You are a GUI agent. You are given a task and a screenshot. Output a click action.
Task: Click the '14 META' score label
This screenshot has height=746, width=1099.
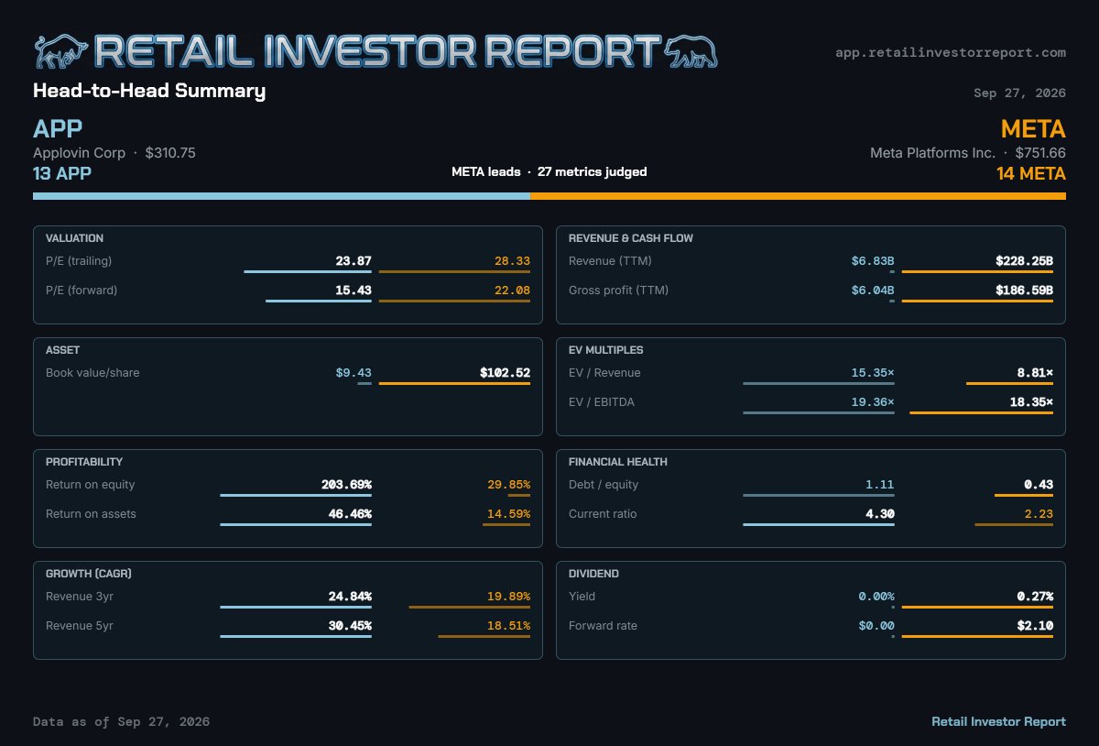pos(1031,173)
